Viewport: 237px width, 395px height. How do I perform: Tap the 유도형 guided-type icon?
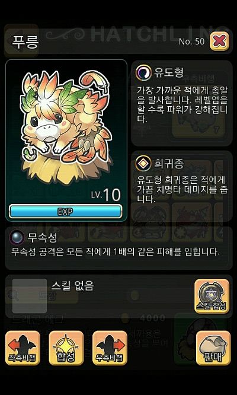coord(143,73)
